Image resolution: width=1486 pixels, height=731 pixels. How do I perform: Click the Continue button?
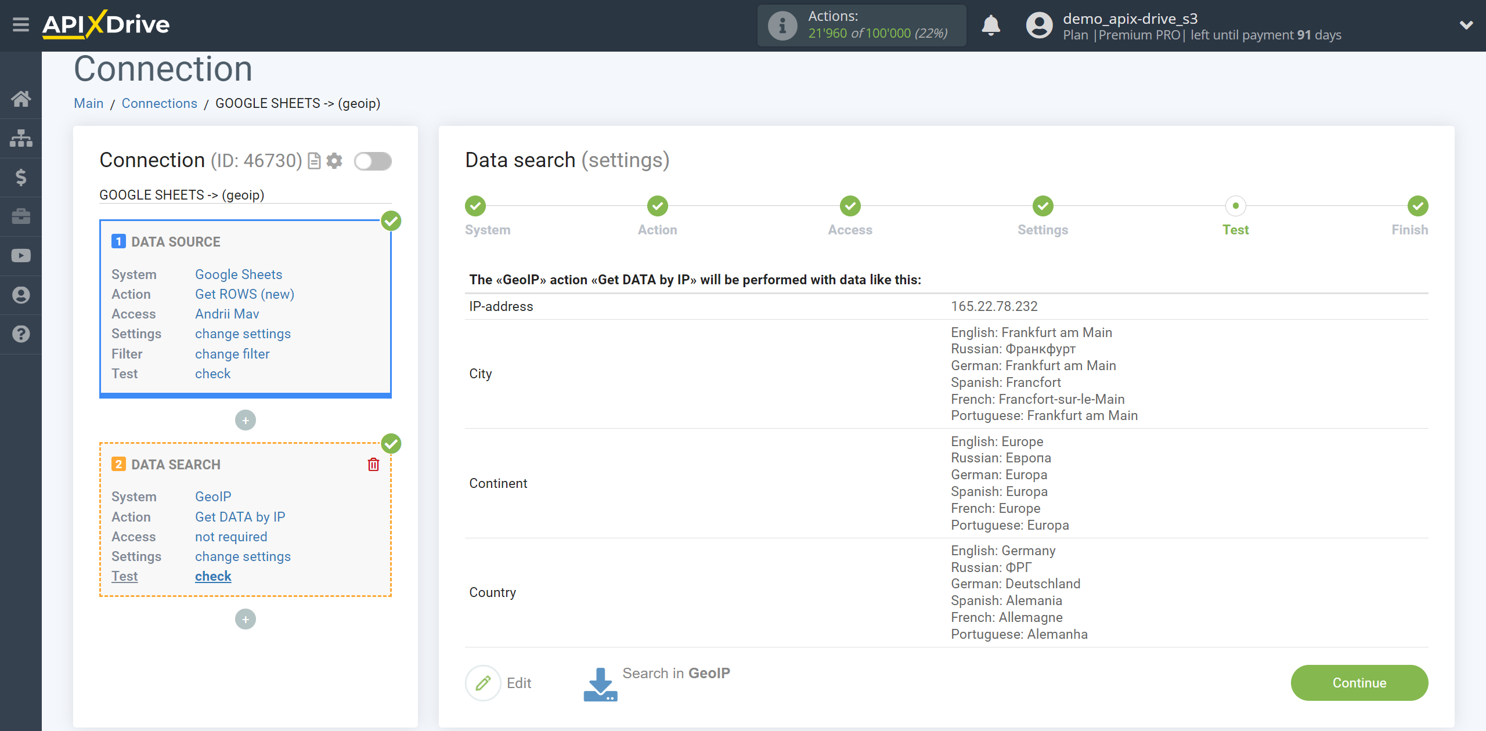click(x=1359, y=683)
